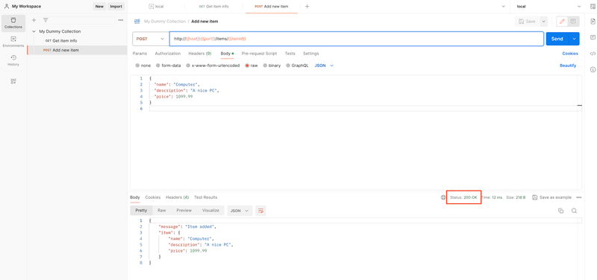Copy the response body

point(560,211)
